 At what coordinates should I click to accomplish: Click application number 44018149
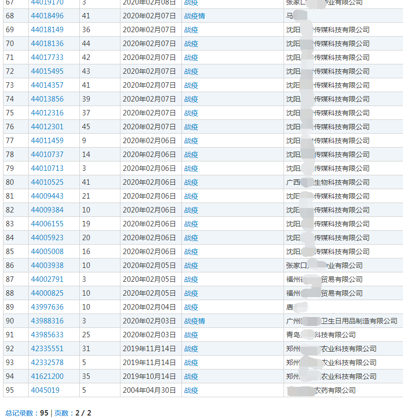click(47, 30)
